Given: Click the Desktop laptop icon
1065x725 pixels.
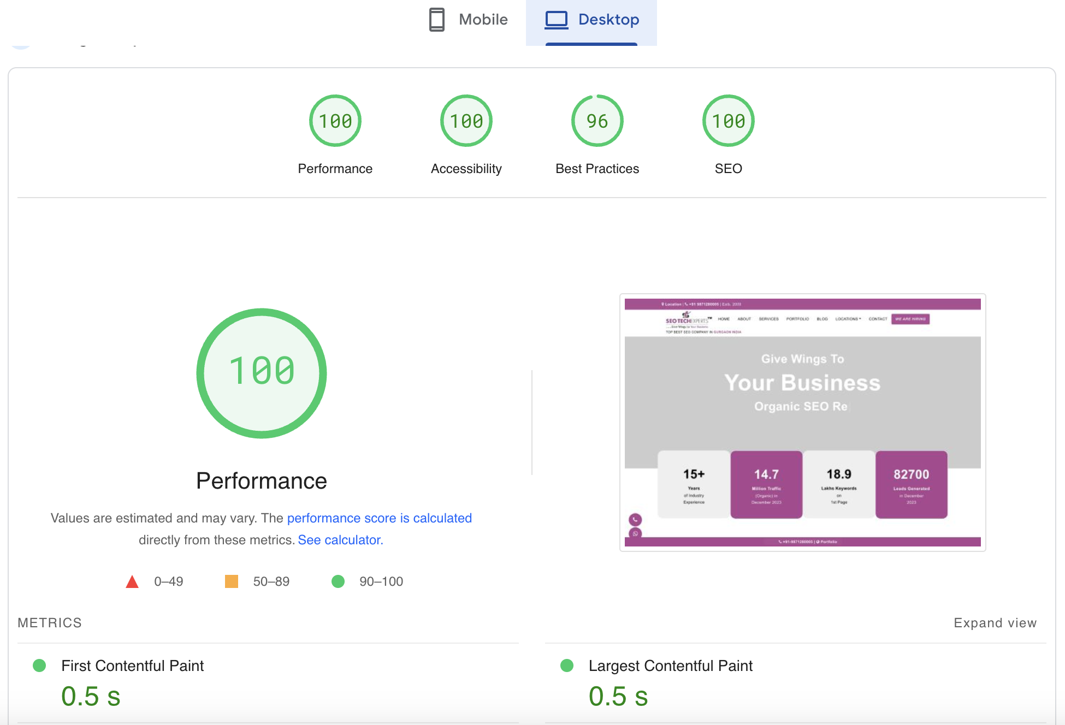Looking at the screenshot, I should coord(557,20).
